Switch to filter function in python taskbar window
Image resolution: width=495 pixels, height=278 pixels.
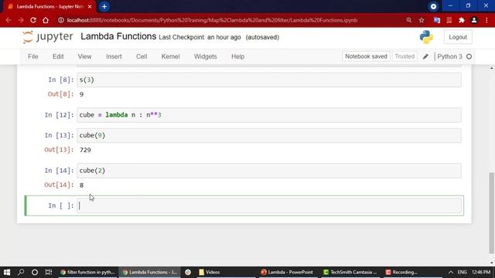click(x=87, y=272)
